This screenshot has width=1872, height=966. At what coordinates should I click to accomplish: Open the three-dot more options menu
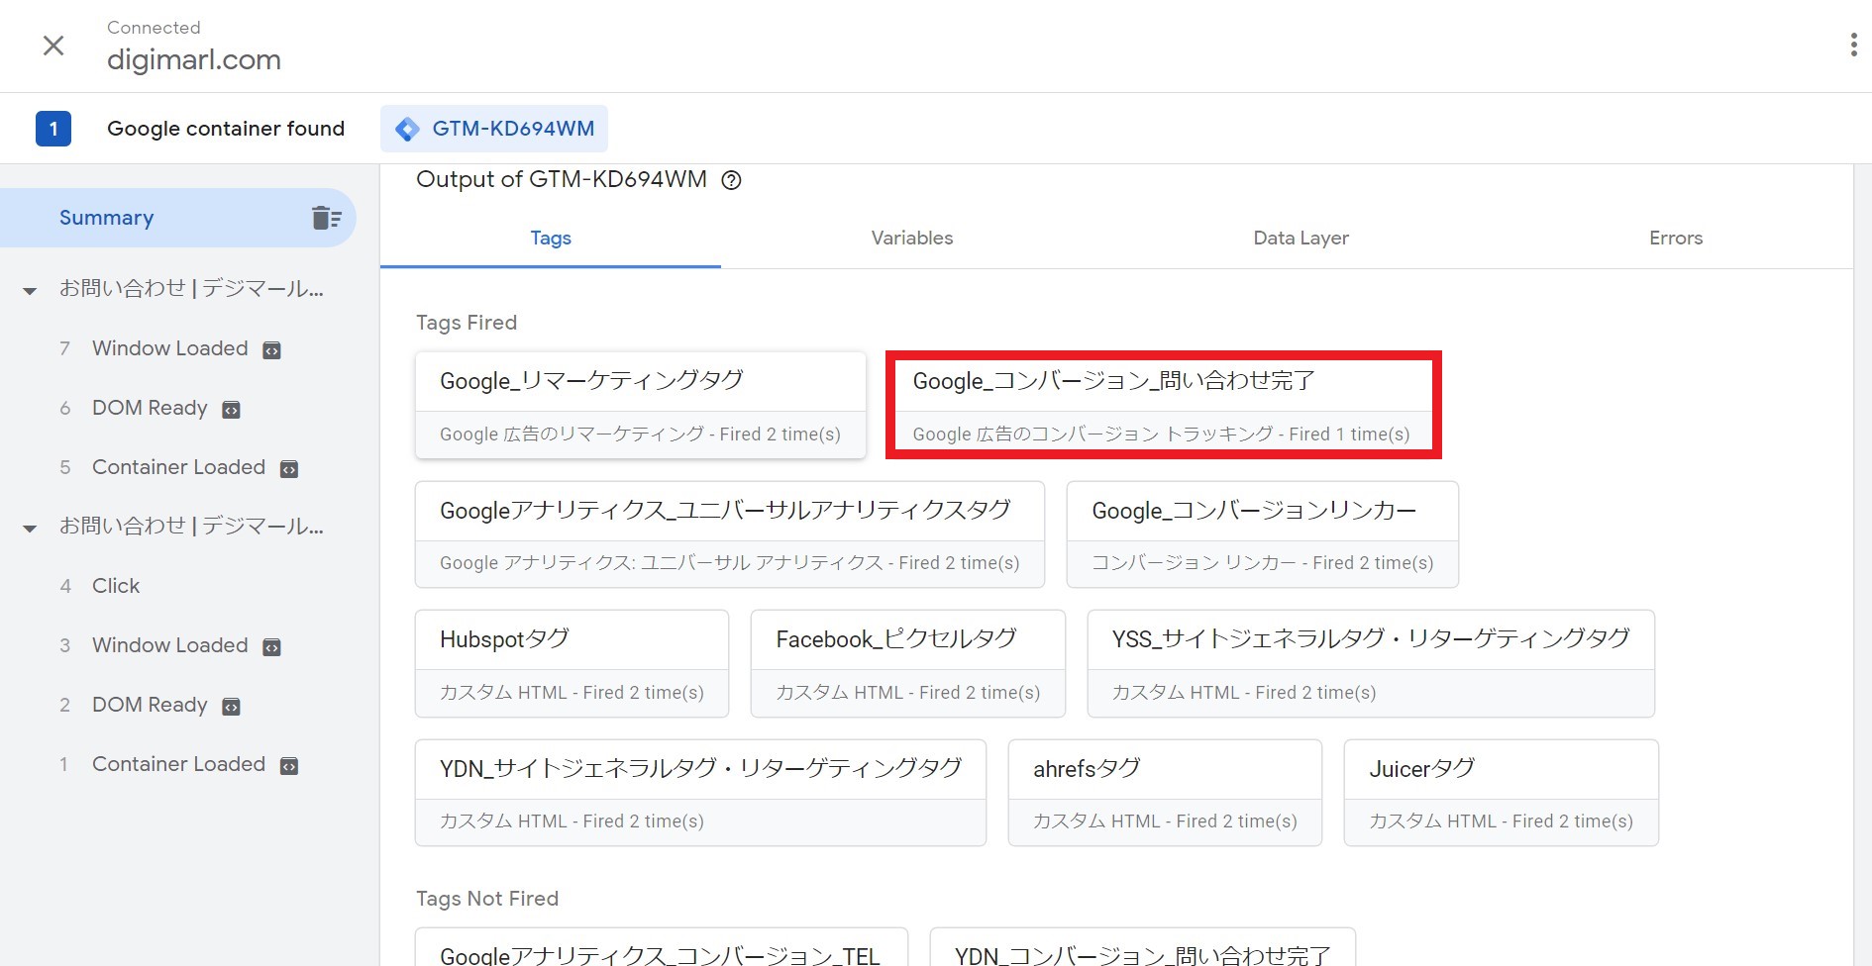[1853, 45]
